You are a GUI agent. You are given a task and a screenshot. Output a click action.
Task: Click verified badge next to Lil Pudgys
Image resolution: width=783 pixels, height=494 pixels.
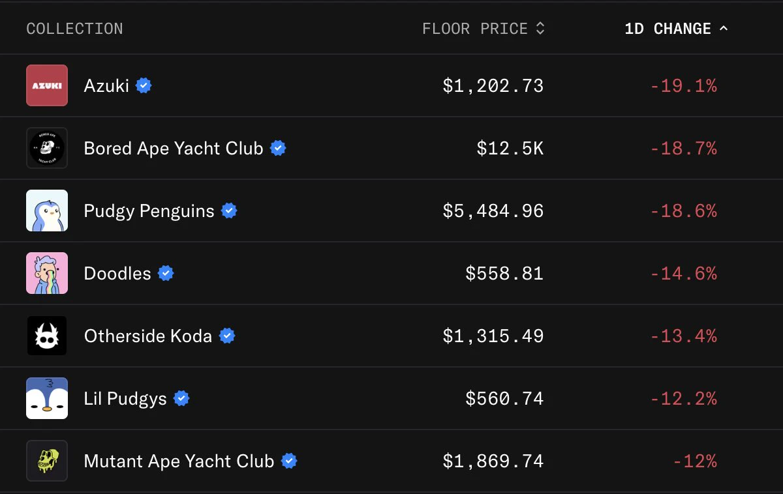[x=181, y=398]
